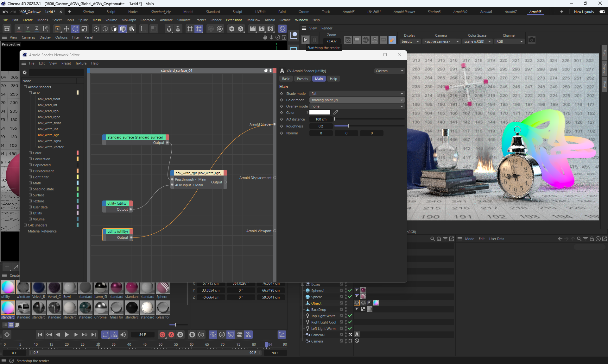This screenshot has width=608, height=364.
Task: Expand the Displacement shader group
Action: point(30,171)
